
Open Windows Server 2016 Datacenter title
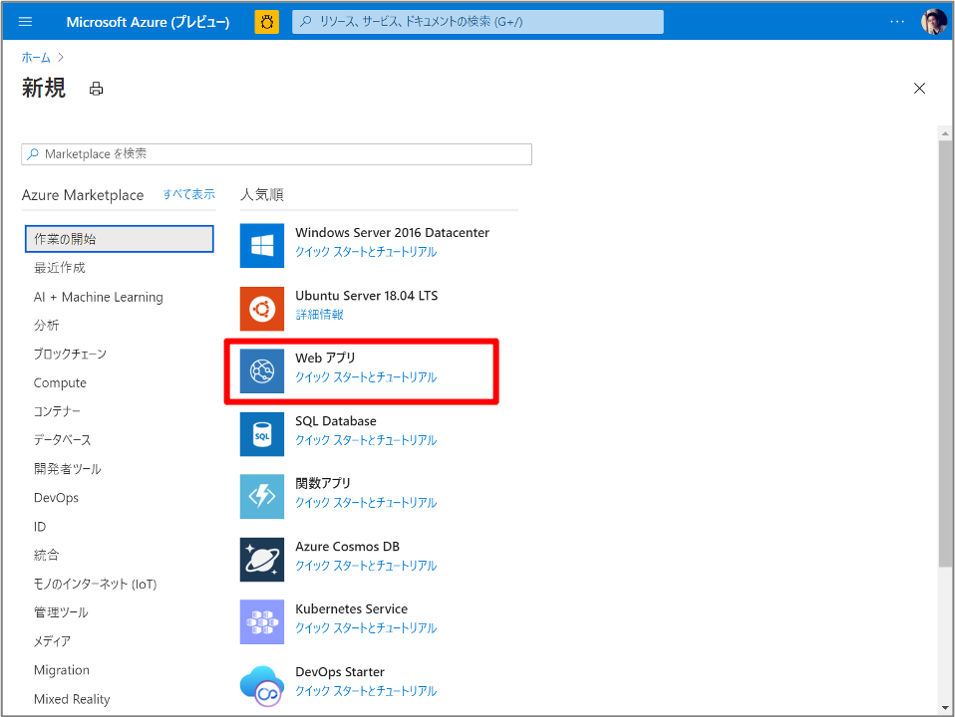(392, 232)
